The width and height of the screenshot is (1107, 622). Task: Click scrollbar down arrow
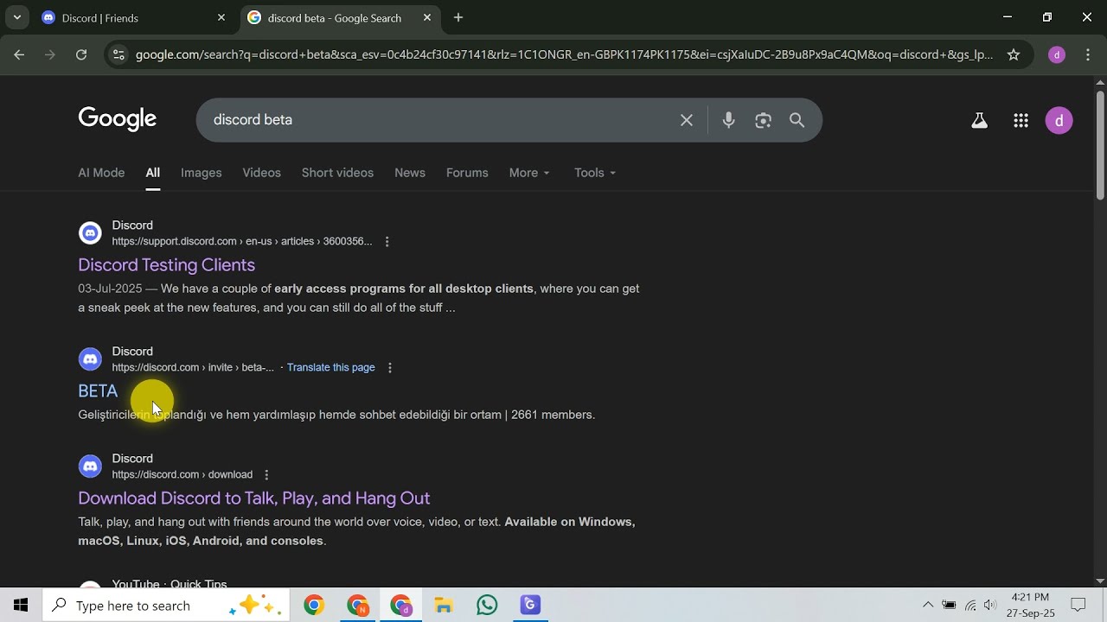[1100, 581]
